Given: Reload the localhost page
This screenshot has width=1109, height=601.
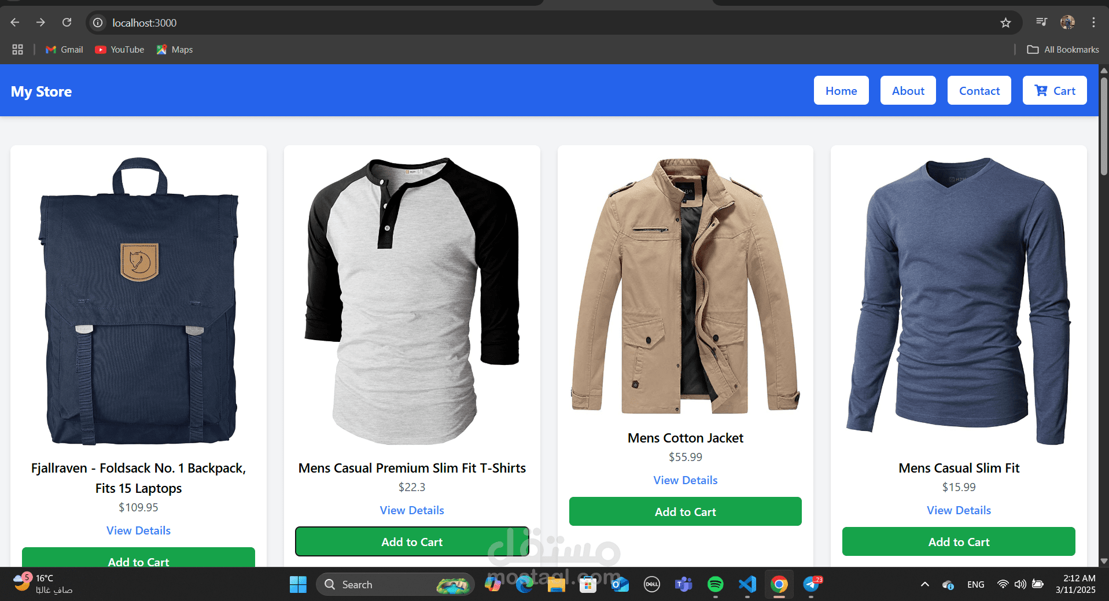Looking at the screenshot, I should (x=67, y=23).
